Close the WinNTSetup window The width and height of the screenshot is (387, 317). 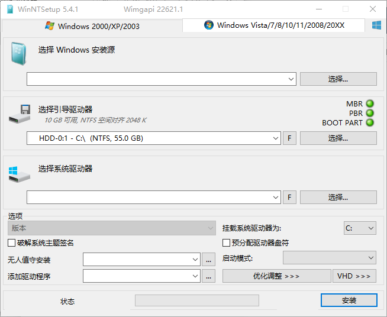tap(373, 9)
